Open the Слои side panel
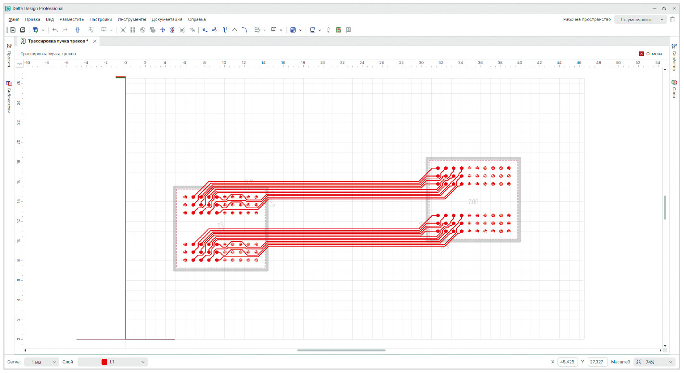Screen dimensions: 684x373 click(674, 89)
